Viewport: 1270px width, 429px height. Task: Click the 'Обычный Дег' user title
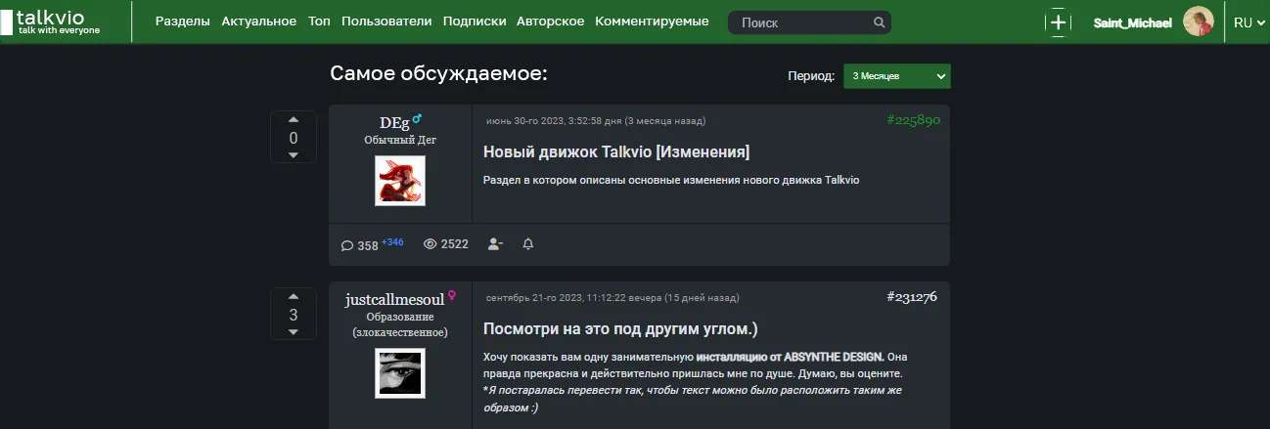(400, 140)
